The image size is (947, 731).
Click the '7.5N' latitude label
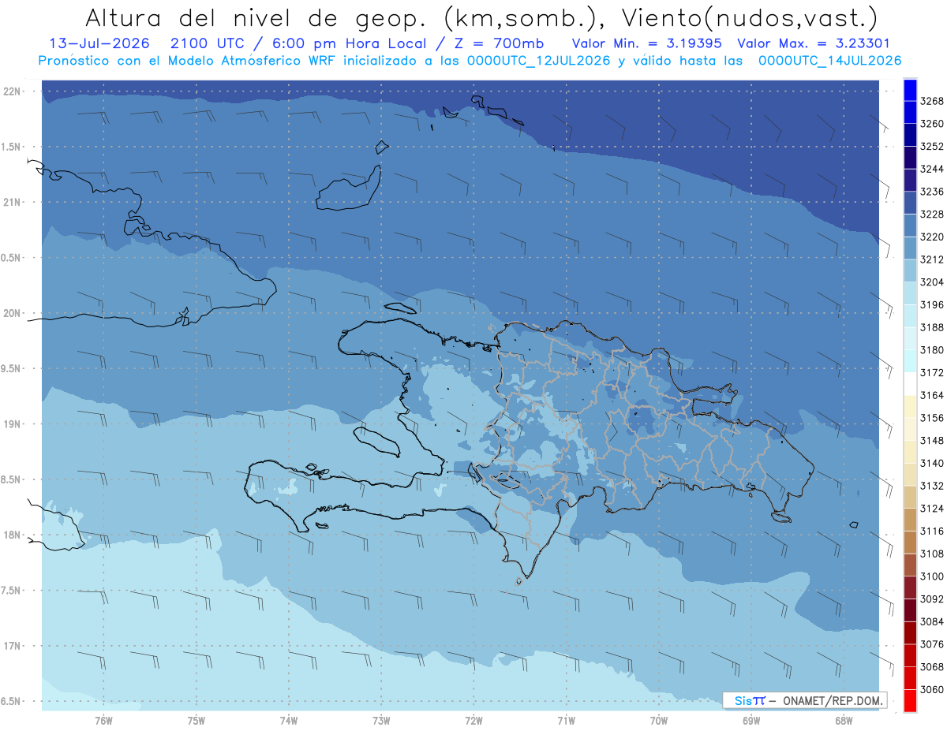12,591
